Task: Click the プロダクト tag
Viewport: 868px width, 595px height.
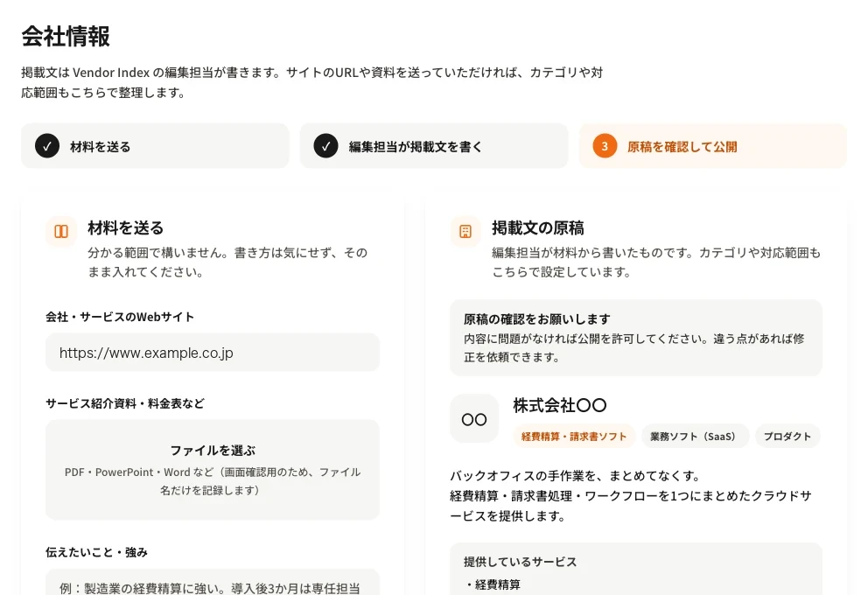Action: 787,436
